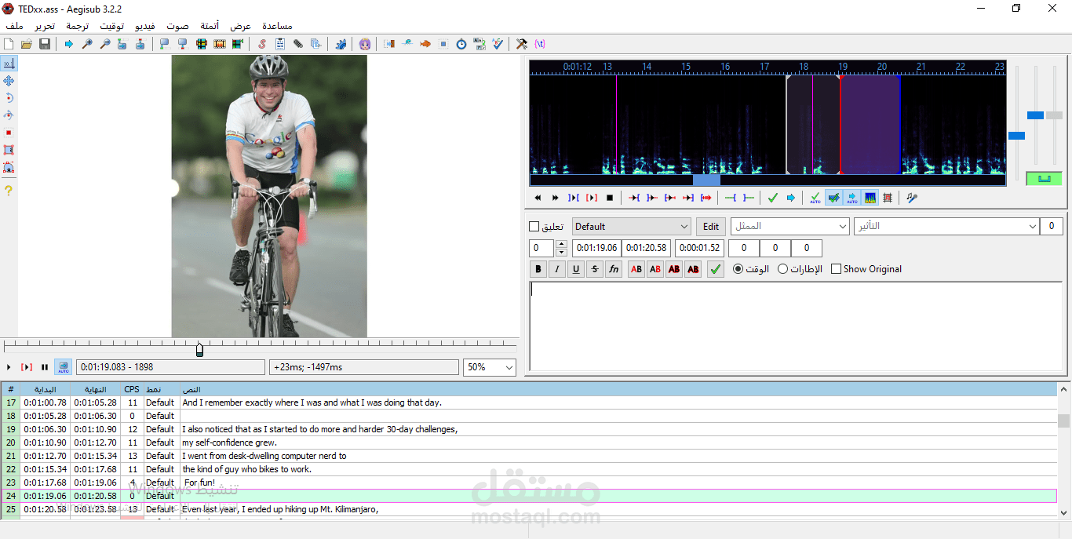Open visual typesetting help question mark
Image resolution: width=1072 pixels, height=539 pixels.
[9, 191]
